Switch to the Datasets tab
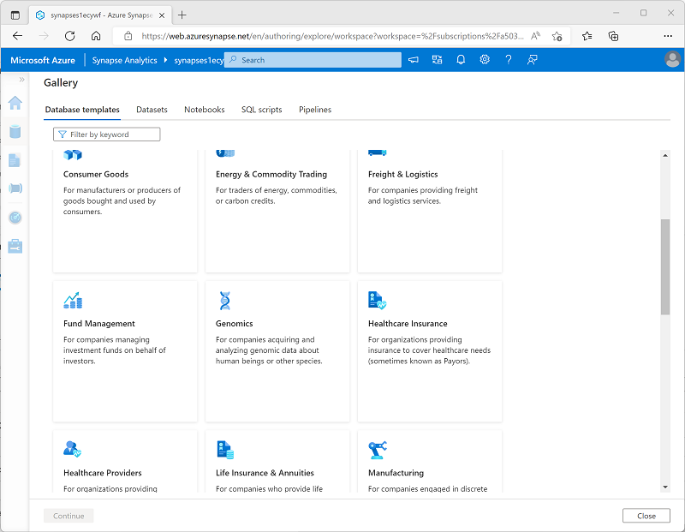The height and width of the screenshot is (532, 685). point(152,110)
